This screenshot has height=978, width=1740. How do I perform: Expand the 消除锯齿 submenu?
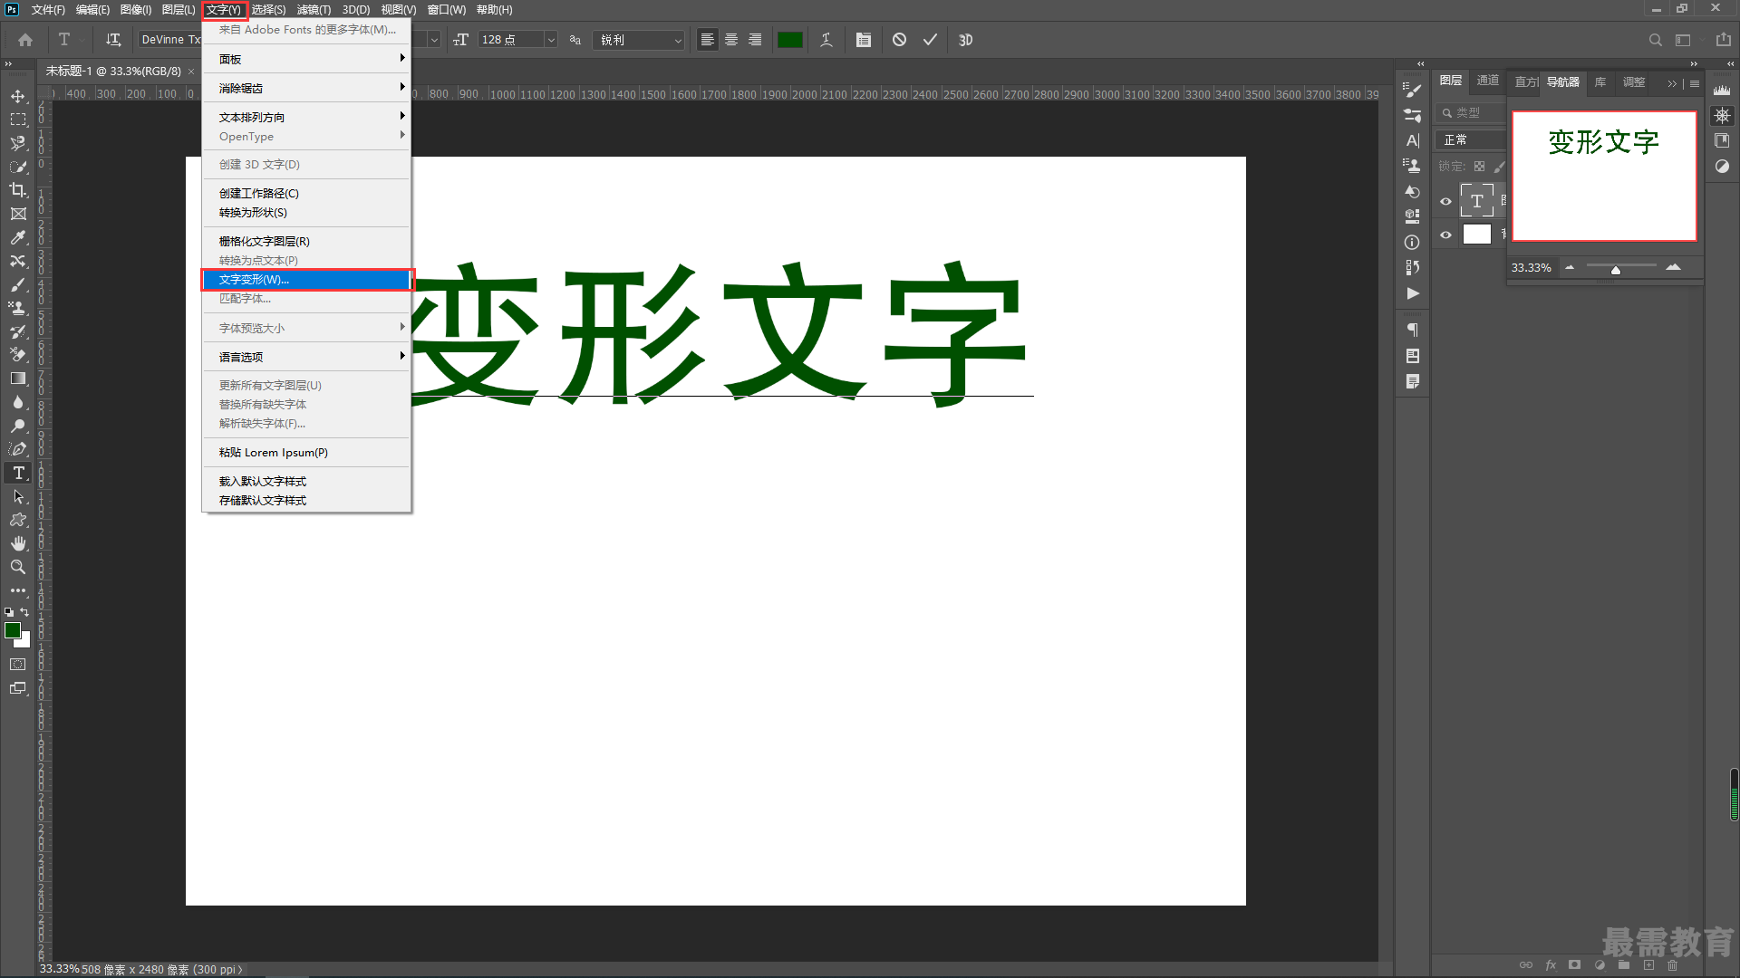(306, 88)
